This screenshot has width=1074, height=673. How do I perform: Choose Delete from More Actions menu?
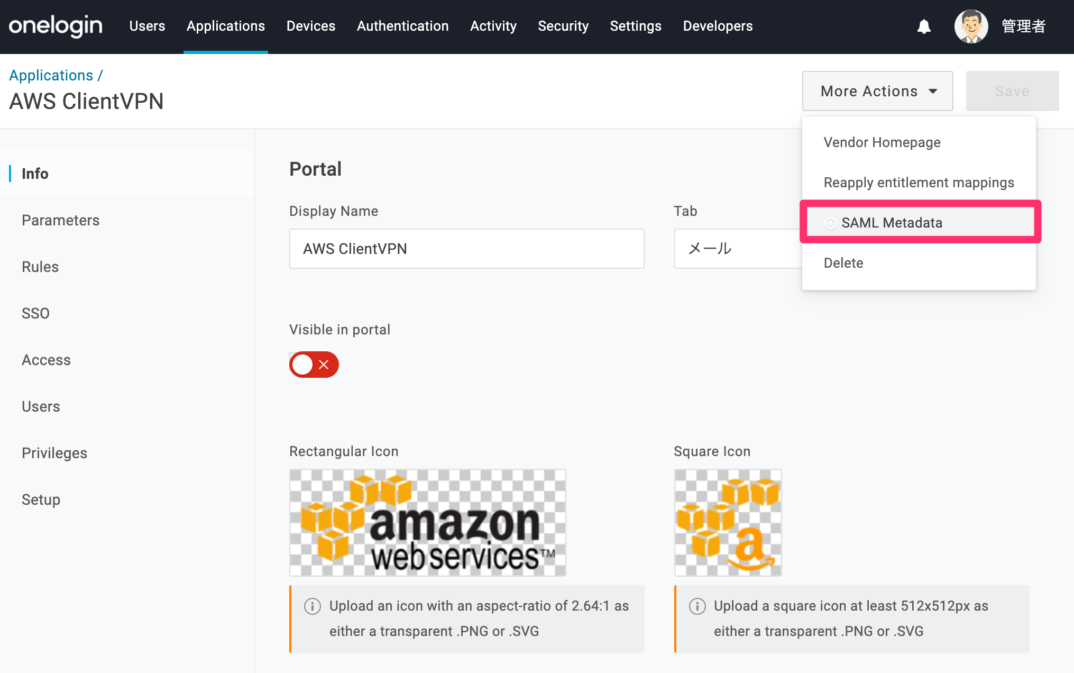pyautogui.click(x=919, y=263)
